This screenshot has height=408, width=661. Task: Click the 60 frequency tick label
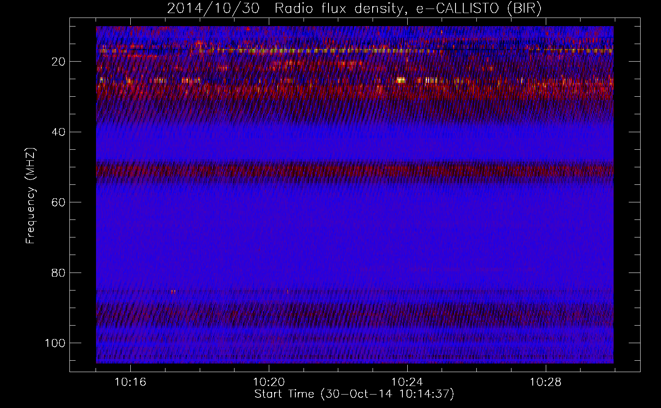58,202
